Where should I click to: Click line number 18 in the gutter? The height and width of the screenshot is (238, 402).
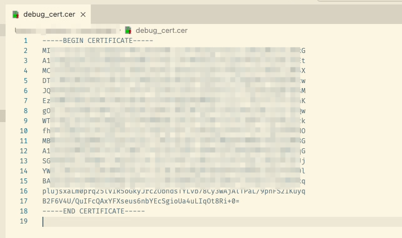pos(24,211)
